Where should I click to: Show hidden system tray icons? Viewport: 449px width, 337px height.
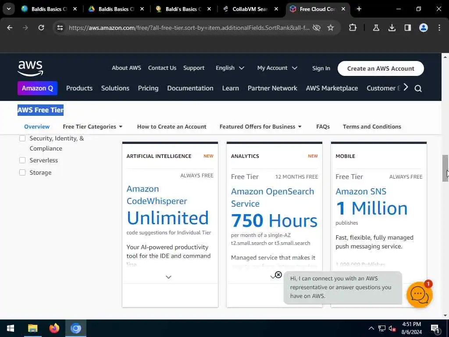(x=371, y=328)
